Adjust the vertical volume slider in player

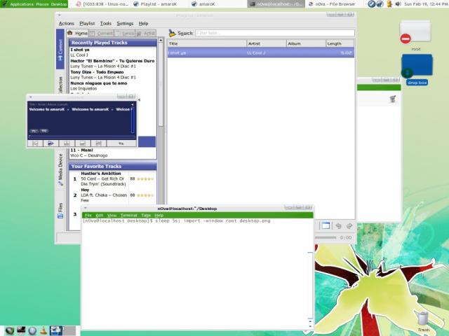[x=133, y=120]
